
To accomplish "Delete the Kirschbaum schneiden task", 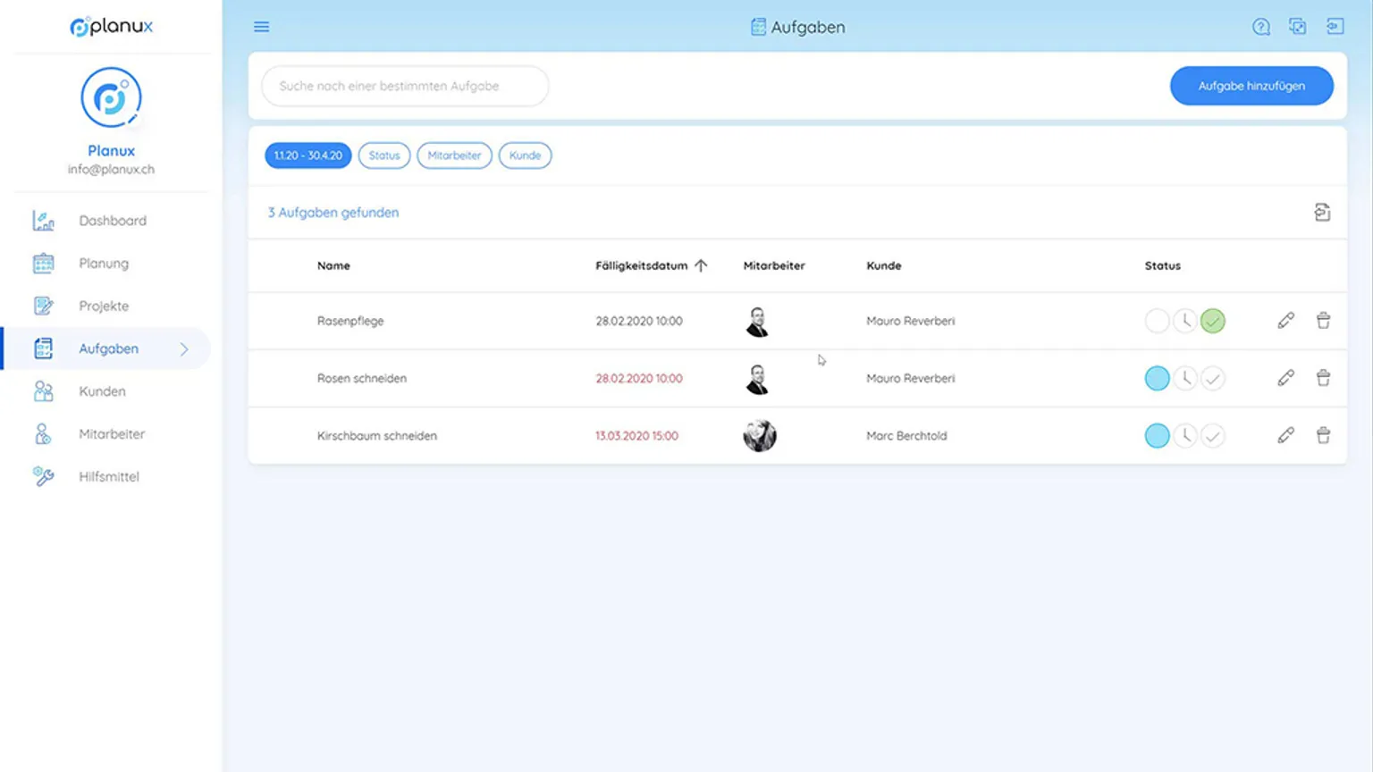I will [x=1323, y=435].
